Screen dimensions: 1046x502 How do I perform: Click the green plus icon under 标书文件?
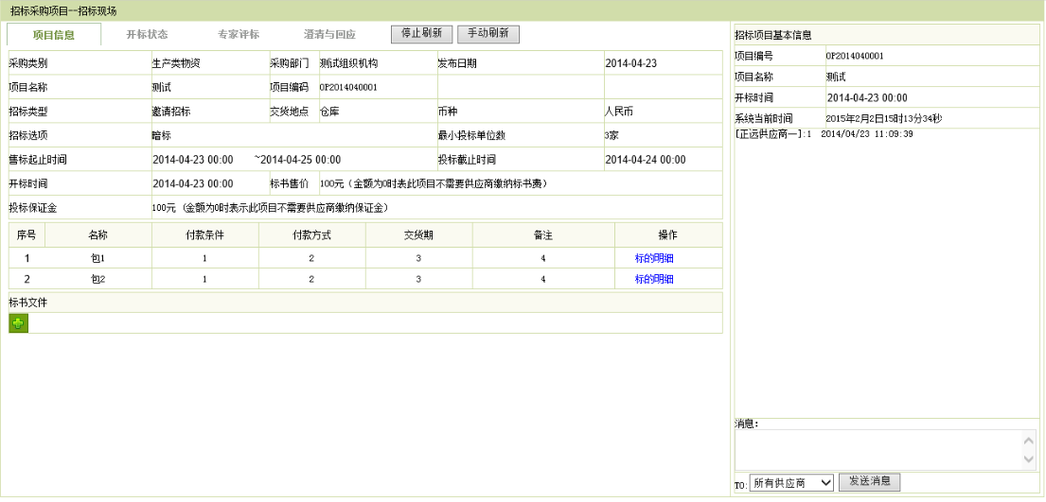(19, 323)
